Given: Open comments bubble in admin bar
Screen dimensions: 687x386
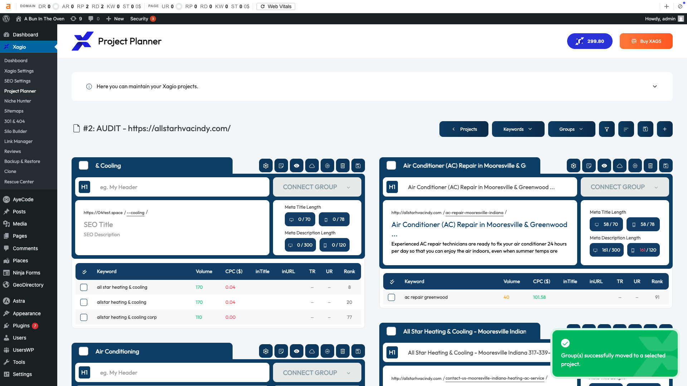Looking at the screenshot, I should coord(94,19).
